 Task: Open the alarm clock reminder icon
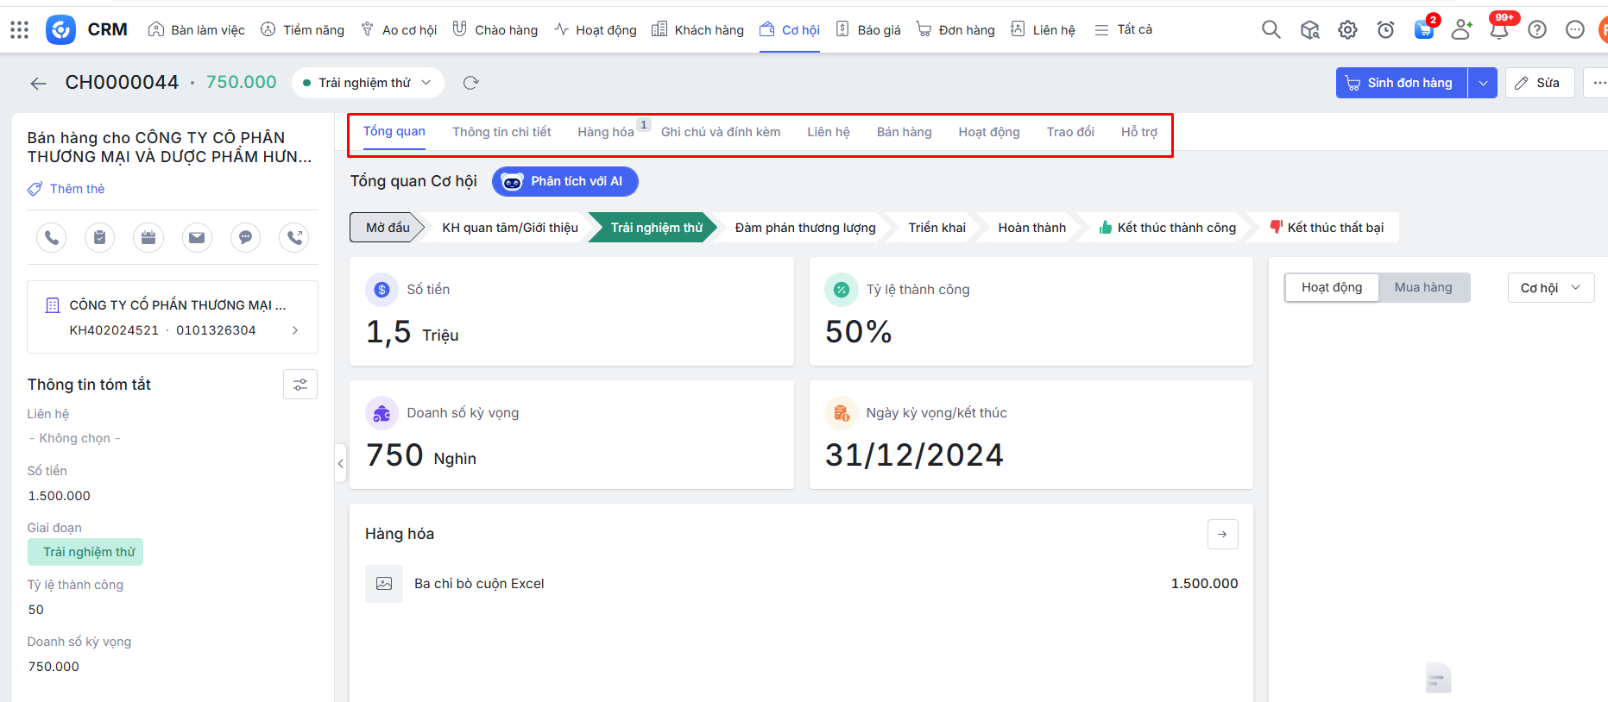tap(1385, 30)
